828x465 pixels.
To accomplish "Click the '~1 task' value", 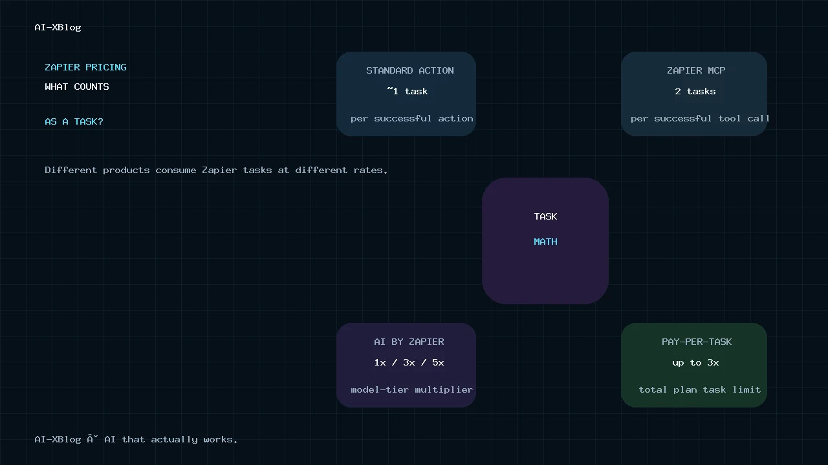I will [x=408, y=91].
